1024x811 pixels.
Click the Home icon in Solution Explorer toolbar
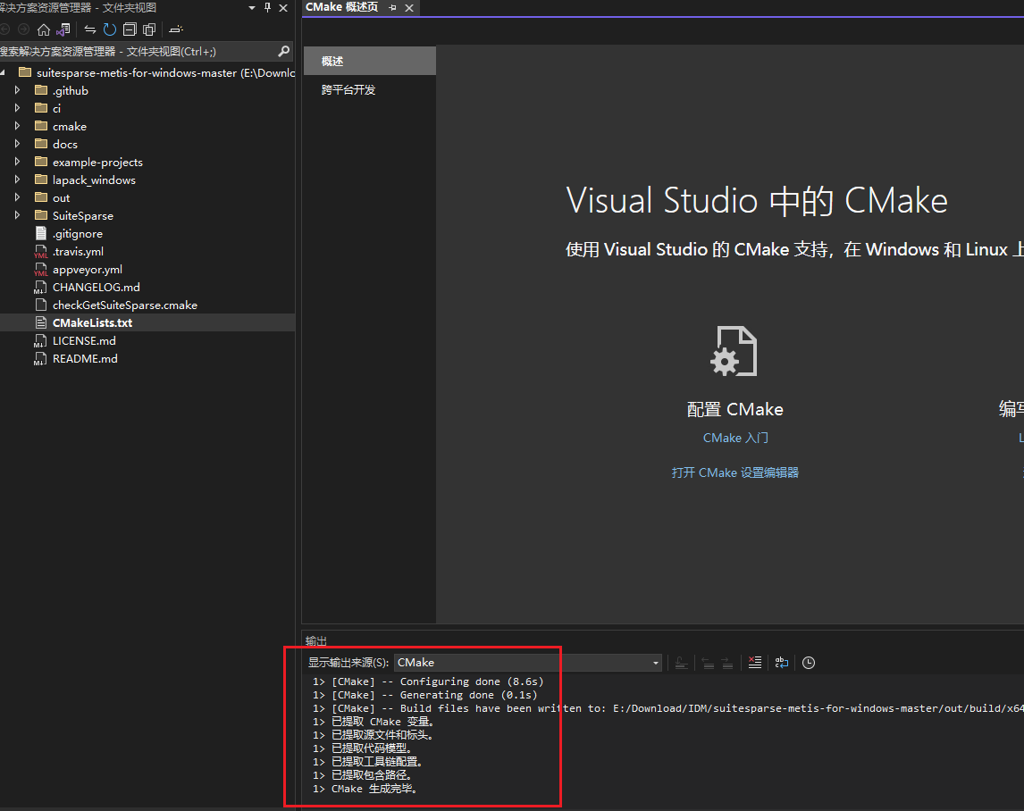pyautogui.click(x=44, y=29)
